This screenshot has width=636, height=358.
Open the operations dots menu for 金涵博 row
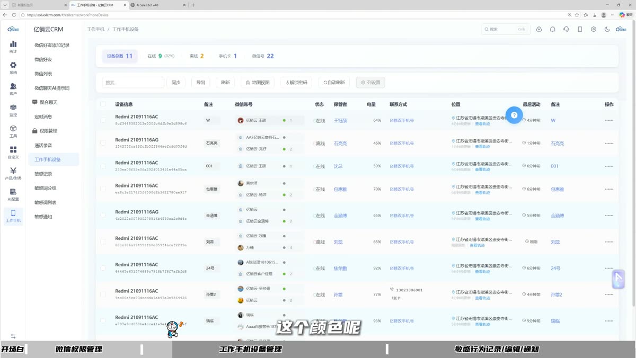pos(609,216)
